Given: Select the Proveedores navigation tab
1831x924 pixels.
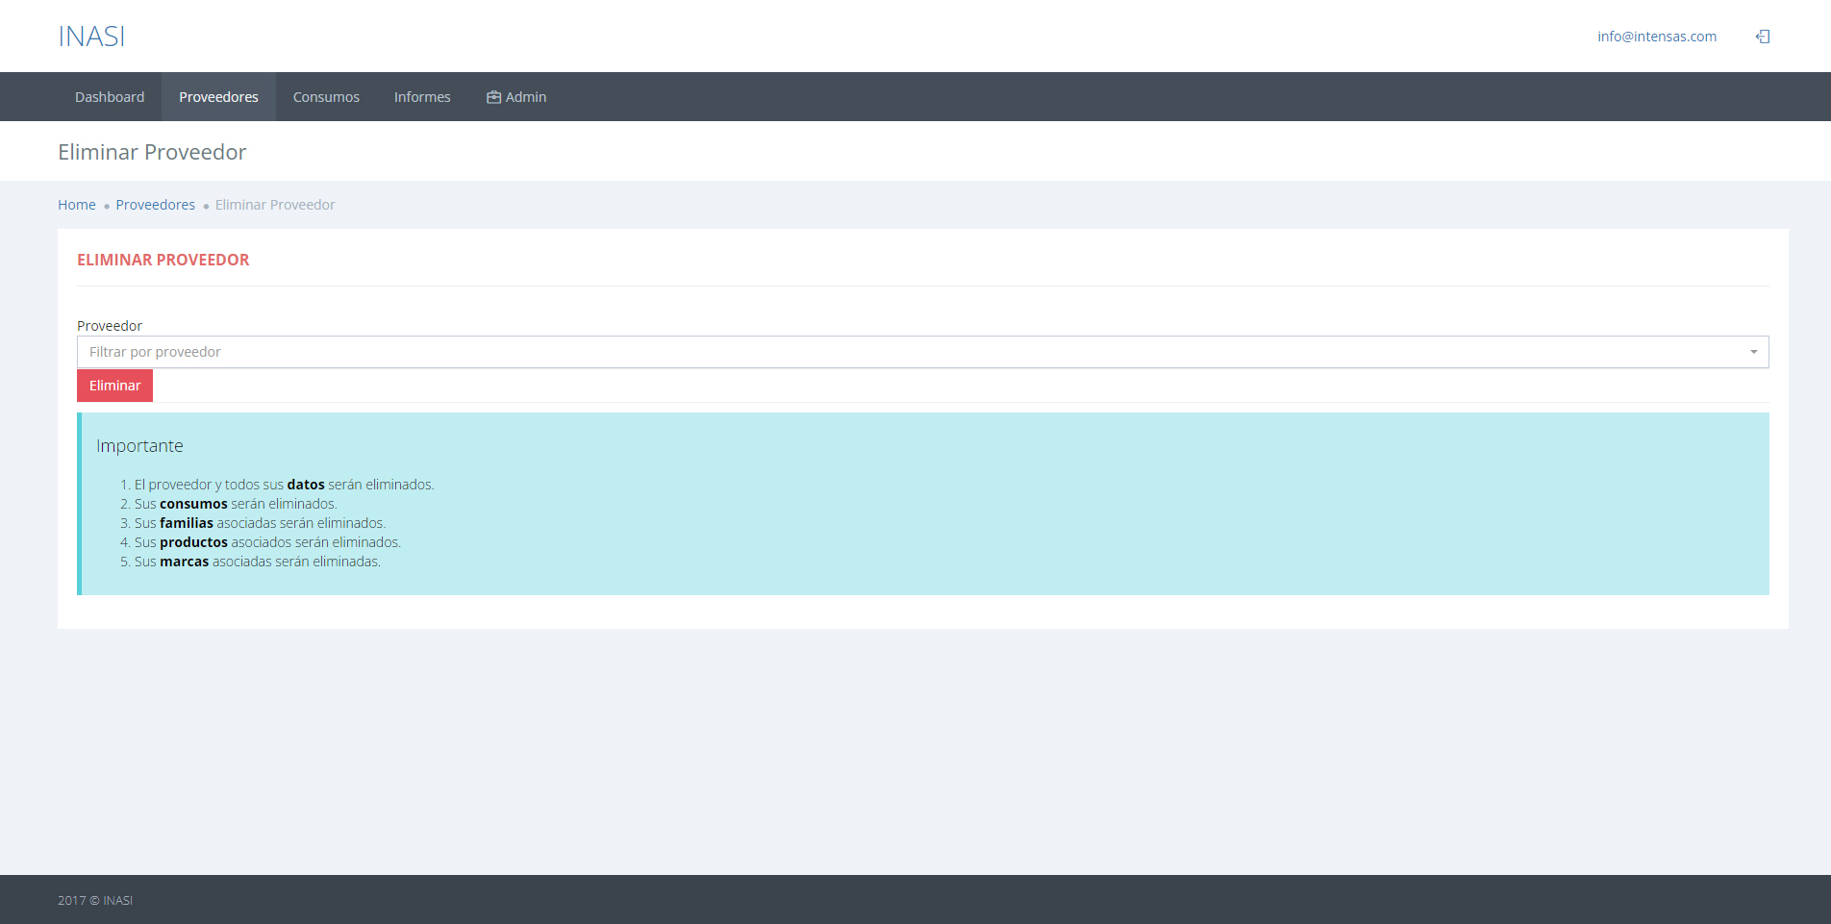Looking at the screenshot, I should coord(218,97).
